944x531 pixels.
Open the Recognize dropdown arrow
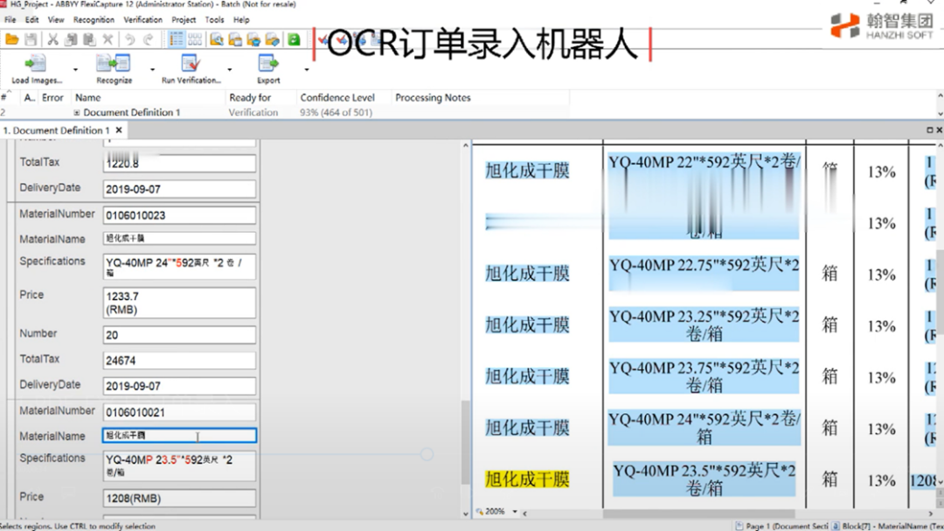pyautogui.click(x=152, y=70)
